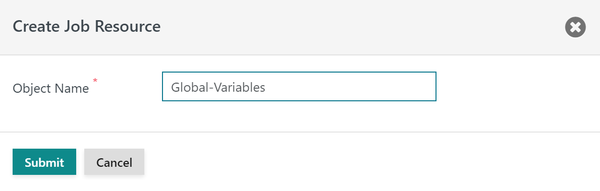
Task: Focus the Object Name input field
Action: pos(299,87)
